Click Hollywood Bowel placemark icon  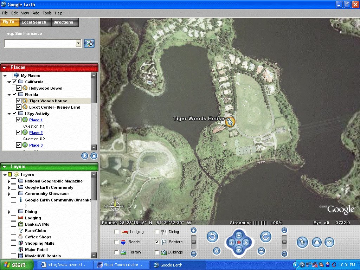point(25,88)
